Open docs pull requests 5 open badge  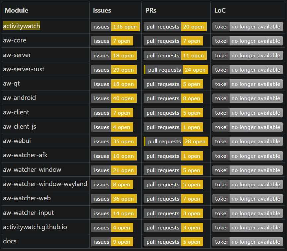tap(173, 242)
